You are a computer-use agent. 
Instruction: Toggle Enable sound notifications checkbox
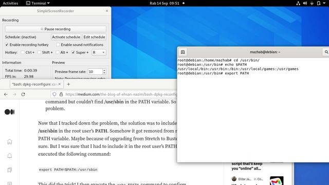(58, 45)
